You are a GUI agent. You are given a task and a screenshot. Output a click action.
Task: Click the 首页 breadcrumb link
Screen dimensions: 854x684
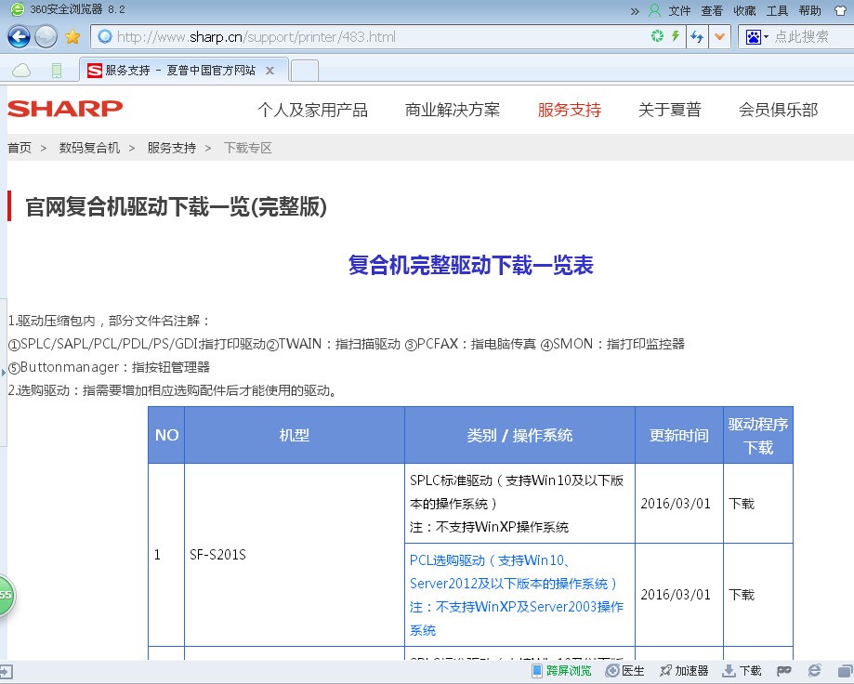pos(20,148)
